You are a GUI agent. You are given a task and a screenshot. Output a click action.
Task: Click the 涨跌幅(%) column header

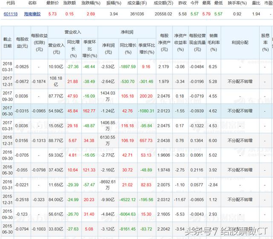pos(91,3)
